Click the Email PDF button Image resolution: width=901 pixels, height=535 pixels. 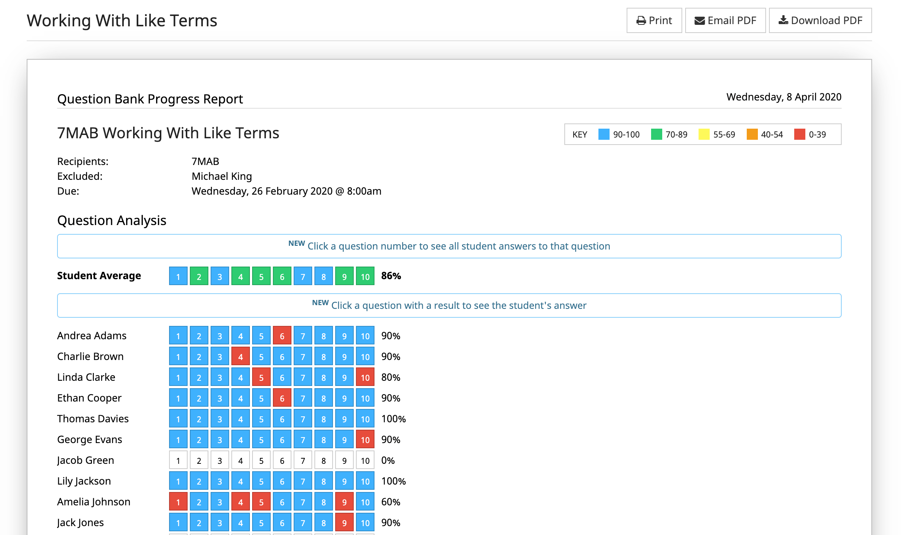pyautogui.click(x=725, y=20)
